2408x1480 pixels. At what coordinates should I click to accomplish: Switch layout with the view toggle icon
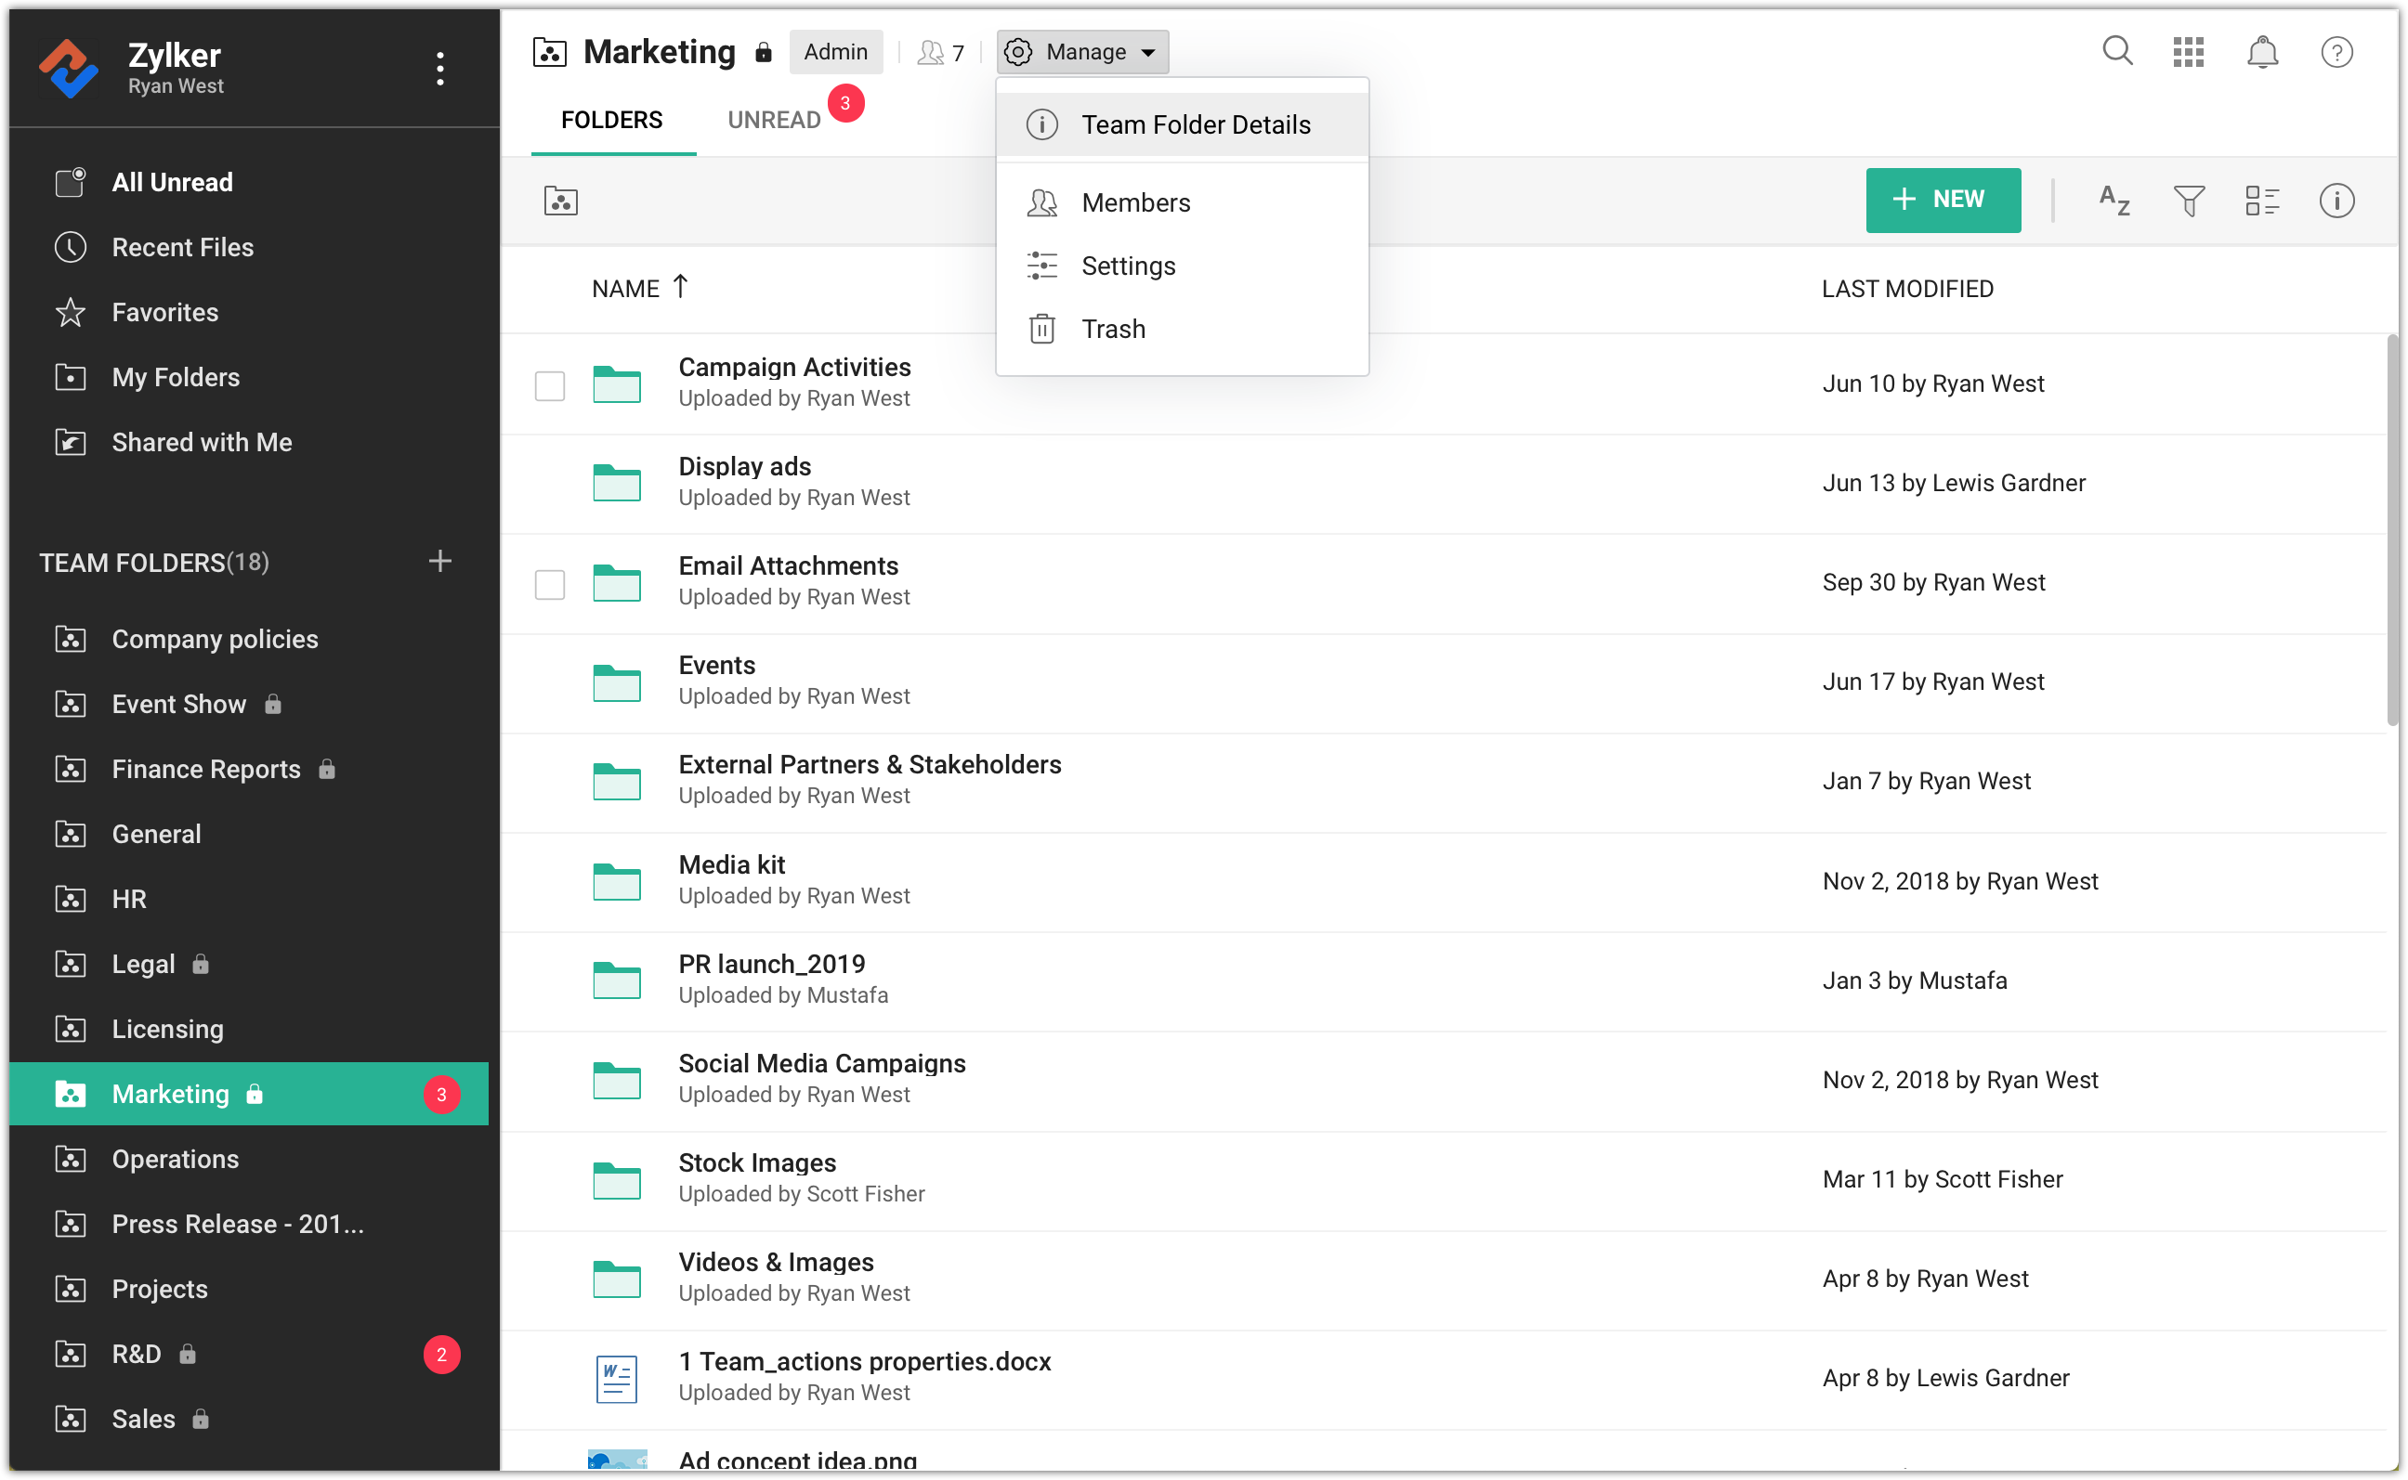(x=2262, y=201)
